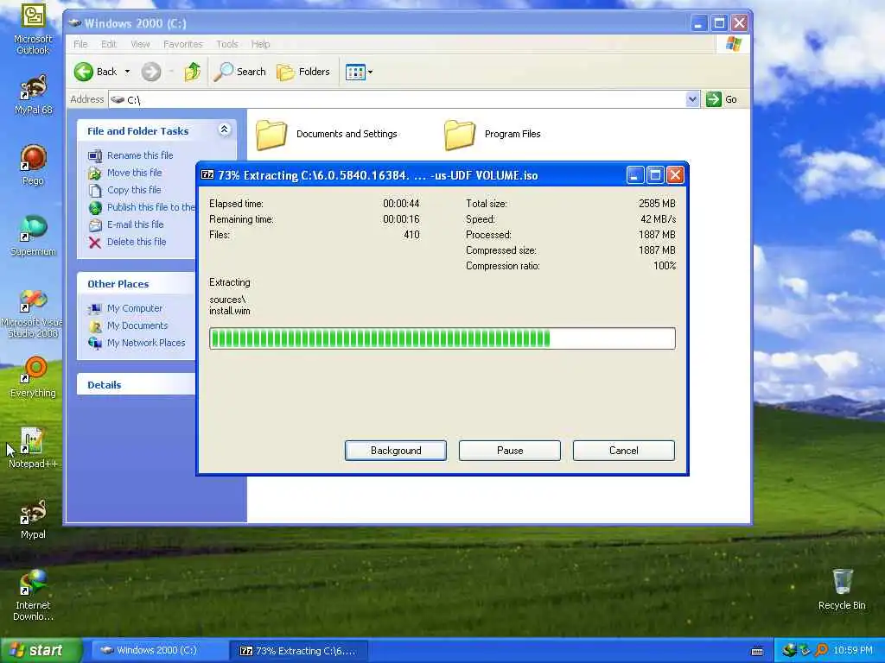
Task: Click the green extraction progress bar
Action: [x=442, y=338]
